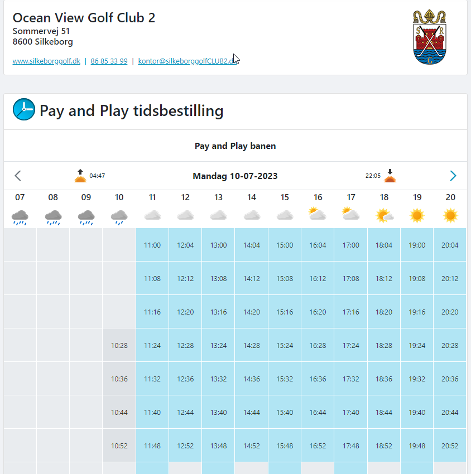This screenshot has height=474, width=471.
Task: Click the rain cloud icon under hour 07
Action: (x=20, y=216)
